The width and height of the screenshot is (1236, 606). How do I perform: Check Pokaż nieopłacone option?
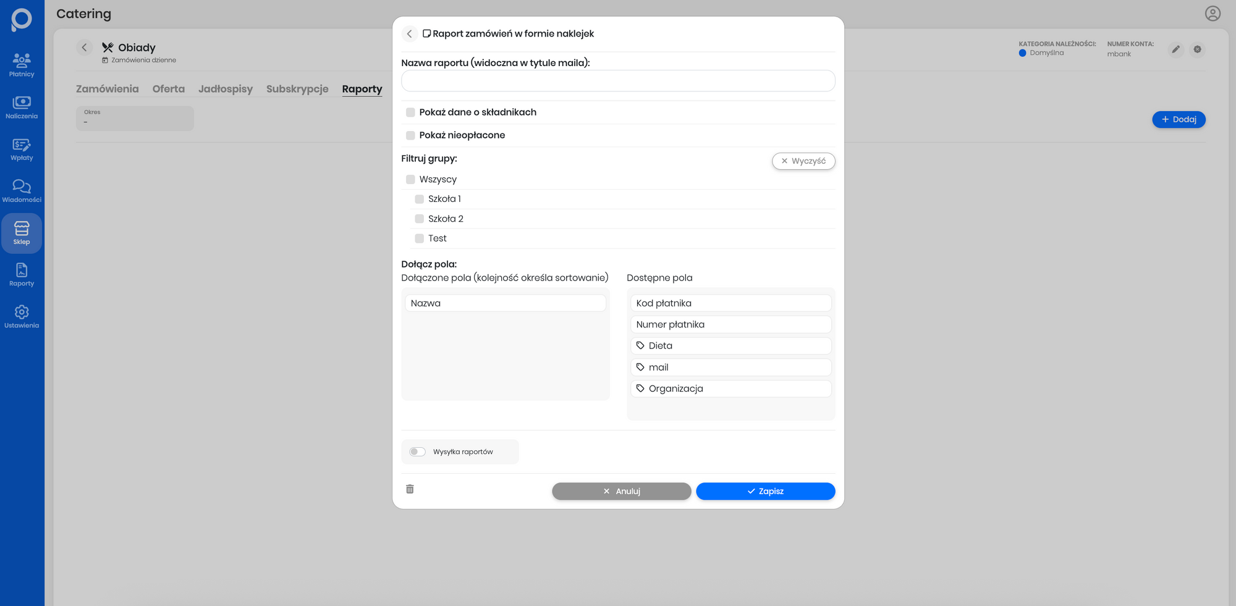point(410,135)
